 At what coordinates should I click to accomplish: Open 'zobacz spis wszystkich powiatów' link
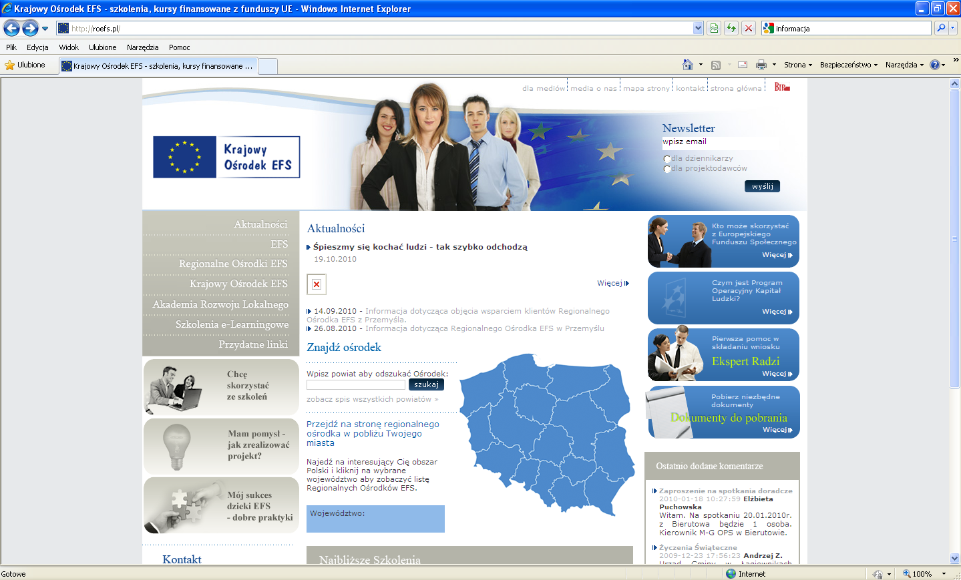(372, 399)
